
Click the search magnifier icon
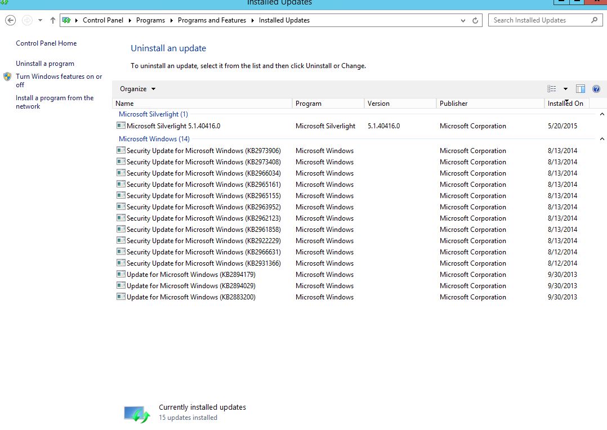[594, 20]
